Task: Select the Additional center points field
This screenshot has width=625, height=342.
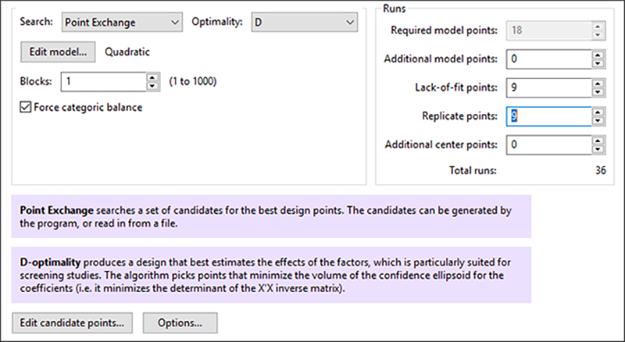Action: 547,144
